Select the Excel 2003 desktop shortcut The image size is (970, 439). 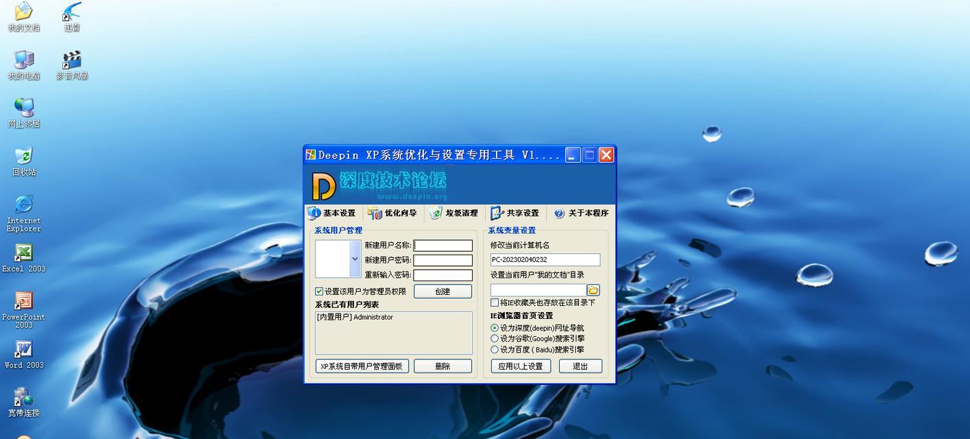click(x=24, y=258)
